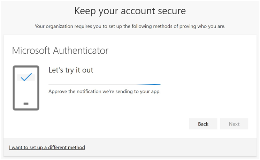
Task: Click the blank card area right of the heading
Action: tap(181, 51)
